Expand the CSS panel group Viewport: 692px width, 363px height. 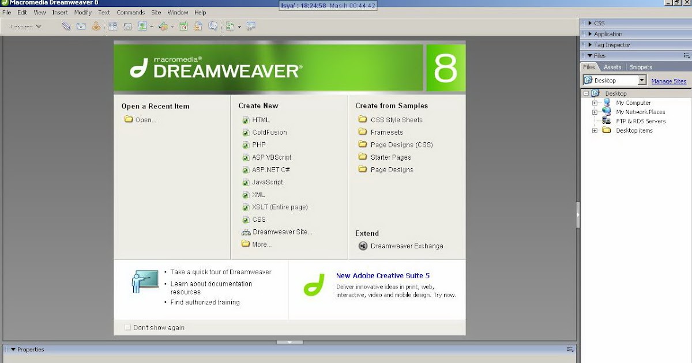(x=590, y=24)
